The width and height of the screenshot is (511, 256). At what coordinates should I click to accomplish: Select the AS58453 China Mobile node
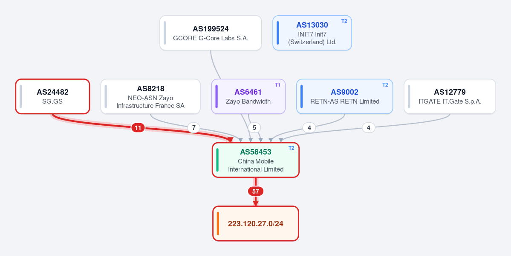tap(256, 160)
